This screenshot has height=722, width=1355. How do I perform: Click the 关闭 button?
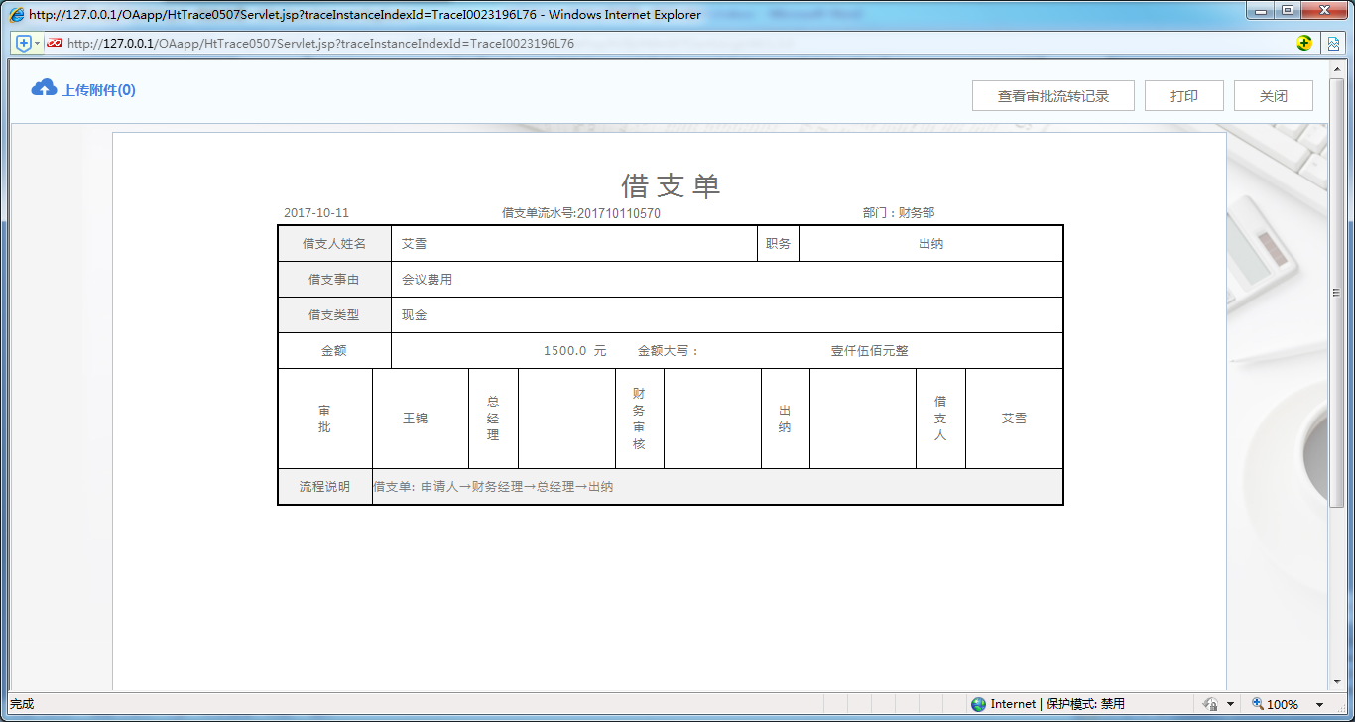click(1273, 95)
